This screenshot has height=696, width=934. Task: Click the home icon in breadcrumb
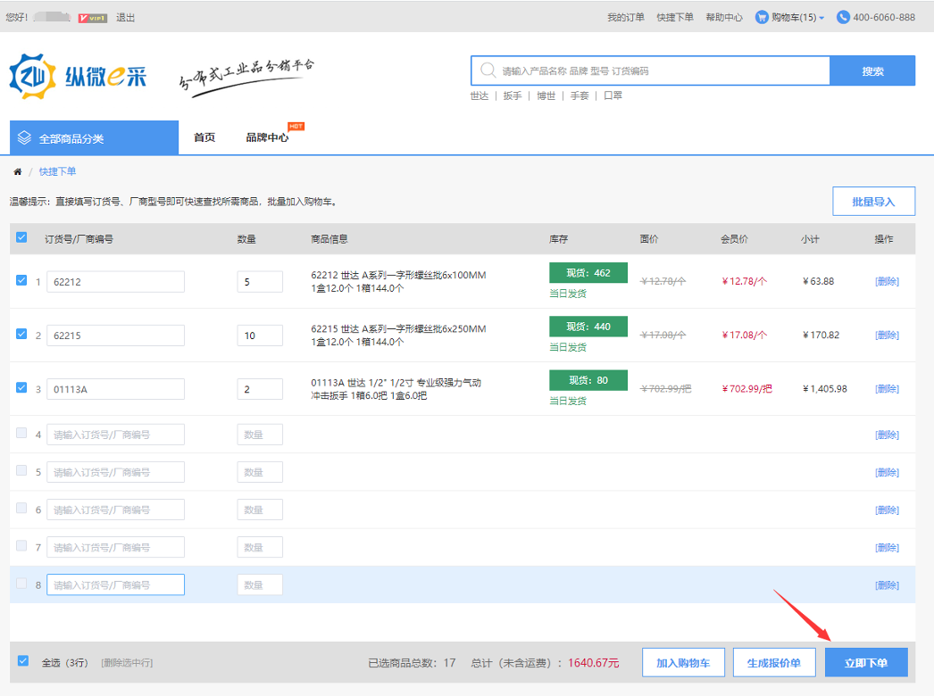click(18, 171)
